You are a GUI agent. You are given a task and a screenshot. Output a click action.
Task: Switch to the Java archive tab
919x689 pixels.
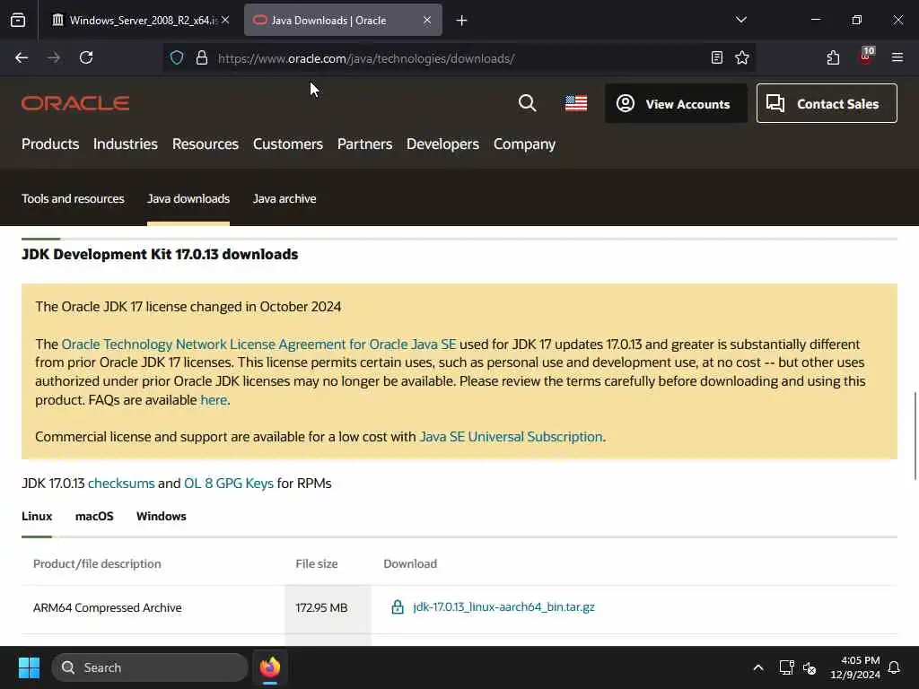point(284,198)
